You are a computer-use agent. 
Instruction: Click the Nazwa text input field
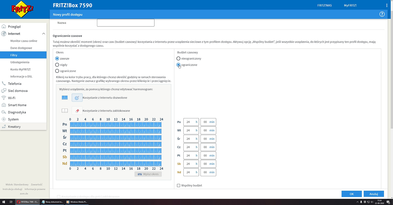pyautogui.click(x=125, y=23)
